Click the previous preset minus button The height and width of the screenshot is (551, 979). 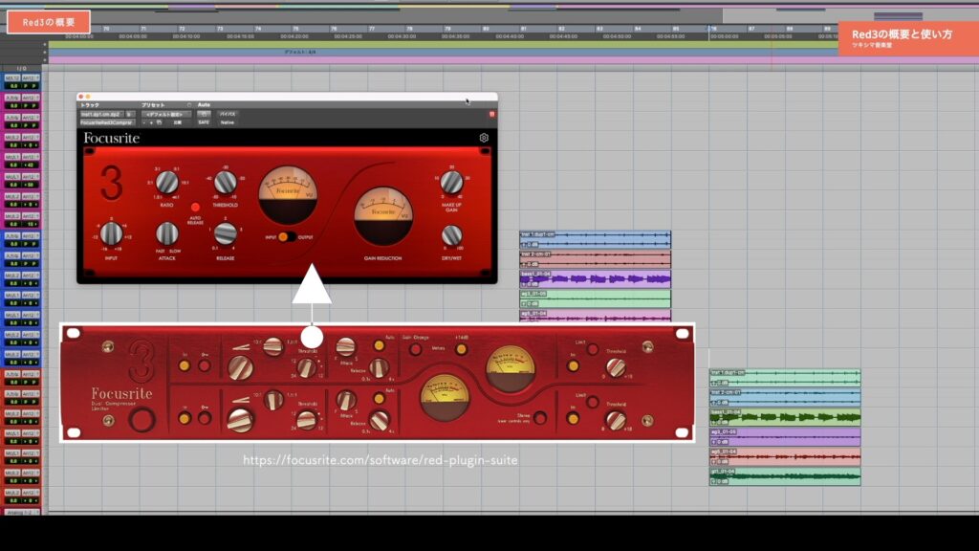[x=143, y=122]
